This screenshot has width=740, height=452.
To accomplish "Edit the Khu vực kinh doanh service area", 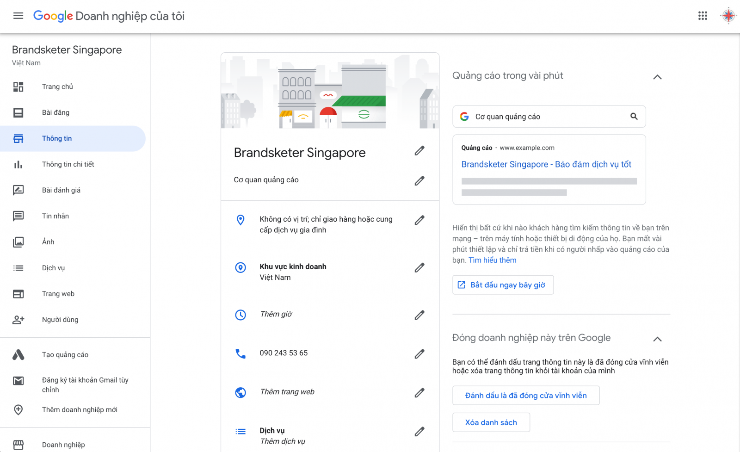I will click(x=419, y=268).
